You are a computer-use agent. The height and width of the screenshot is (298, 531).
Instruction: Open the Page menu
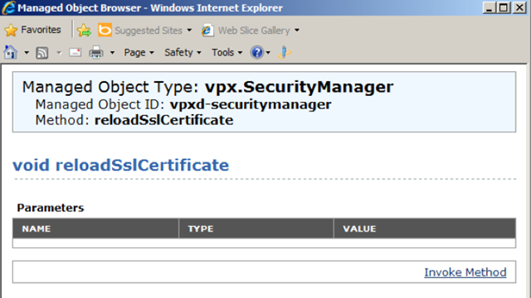tap(139, 53)
